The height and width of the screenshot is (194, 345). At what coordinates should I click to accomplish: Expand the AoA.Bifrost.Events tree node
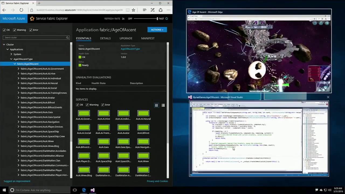[x=18, y=107]
